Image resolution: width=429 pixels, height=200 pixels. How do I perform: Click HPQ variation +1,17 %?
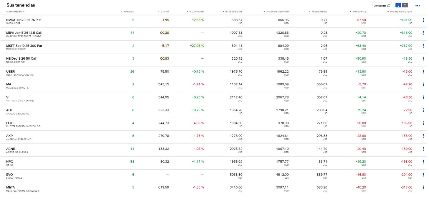pyautogui.click(x=198, y=162)
